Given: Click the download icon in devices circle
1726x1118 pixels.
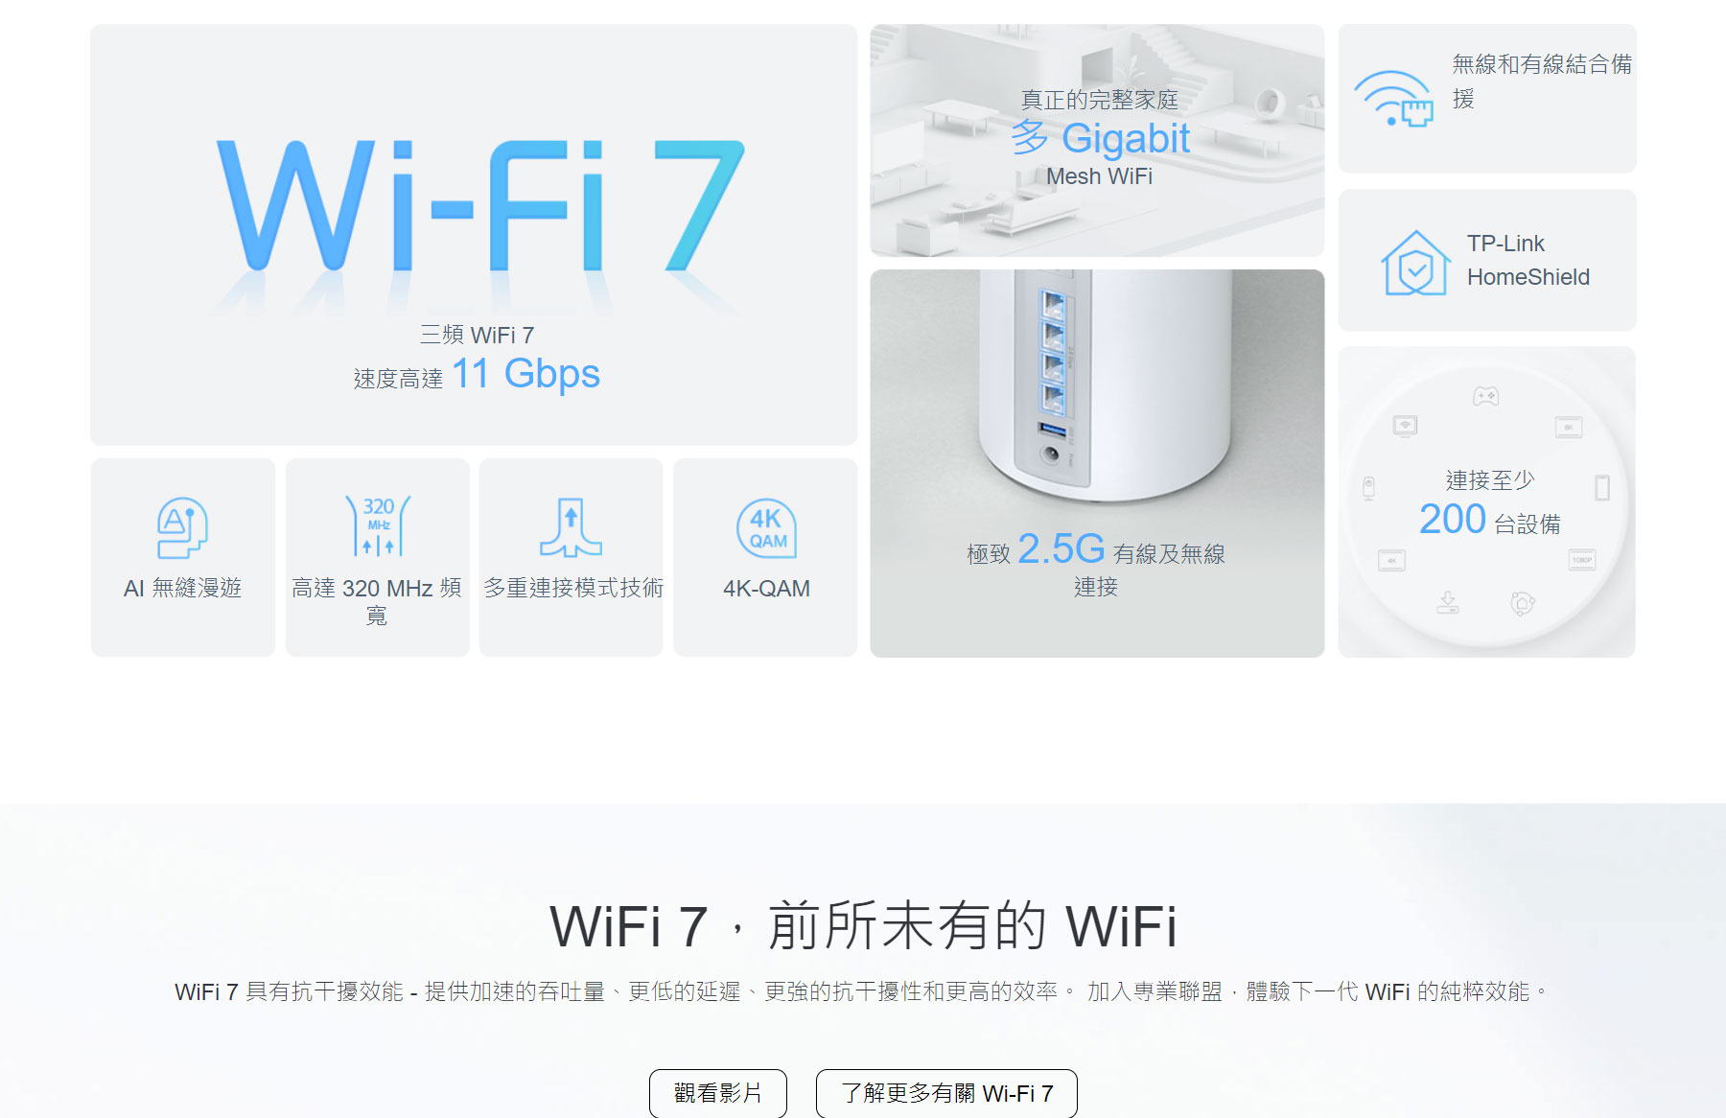Looking at the screenshot, I should (1448, 602).
